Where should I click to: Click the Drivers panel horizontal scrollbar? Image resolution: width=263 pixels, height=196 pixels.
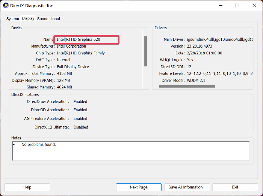[187, 86]
